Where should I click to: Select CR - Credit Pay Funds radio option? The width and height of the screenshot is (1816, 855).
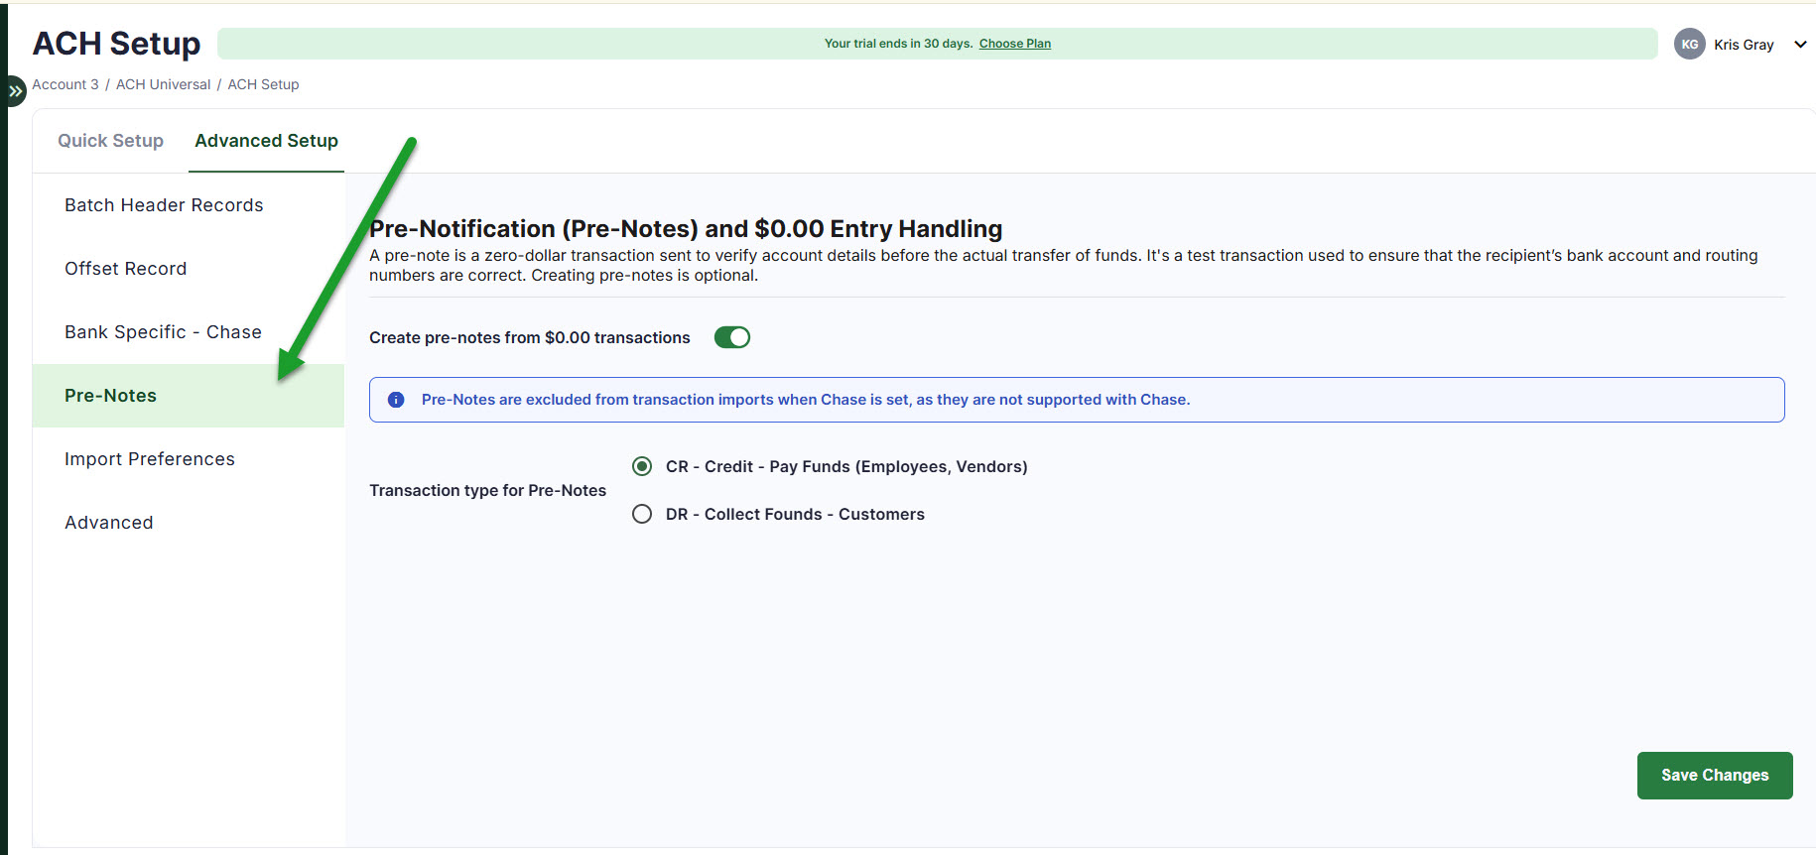click(642, 466)
